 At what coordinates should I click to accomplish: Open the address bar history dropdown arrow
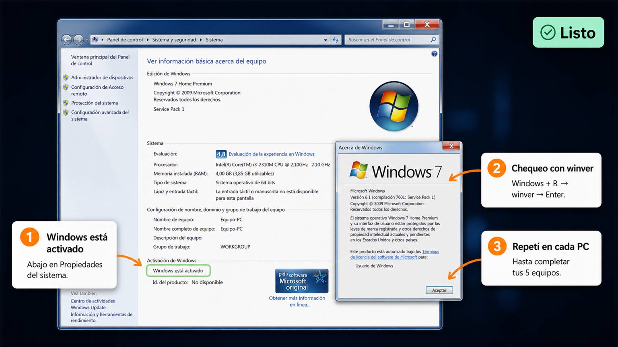pos(325,40)
